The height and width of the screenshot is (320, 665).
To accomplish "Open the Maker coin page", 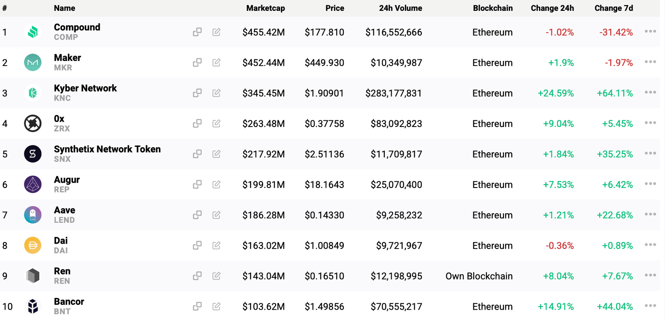I will pyautogui.click(x=67, y=58).
